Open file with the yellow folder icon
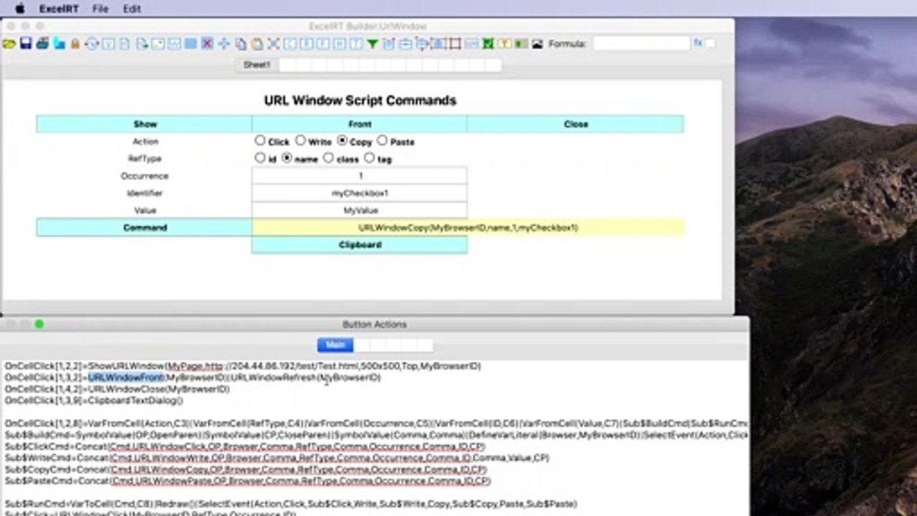 tap(9, 44)
